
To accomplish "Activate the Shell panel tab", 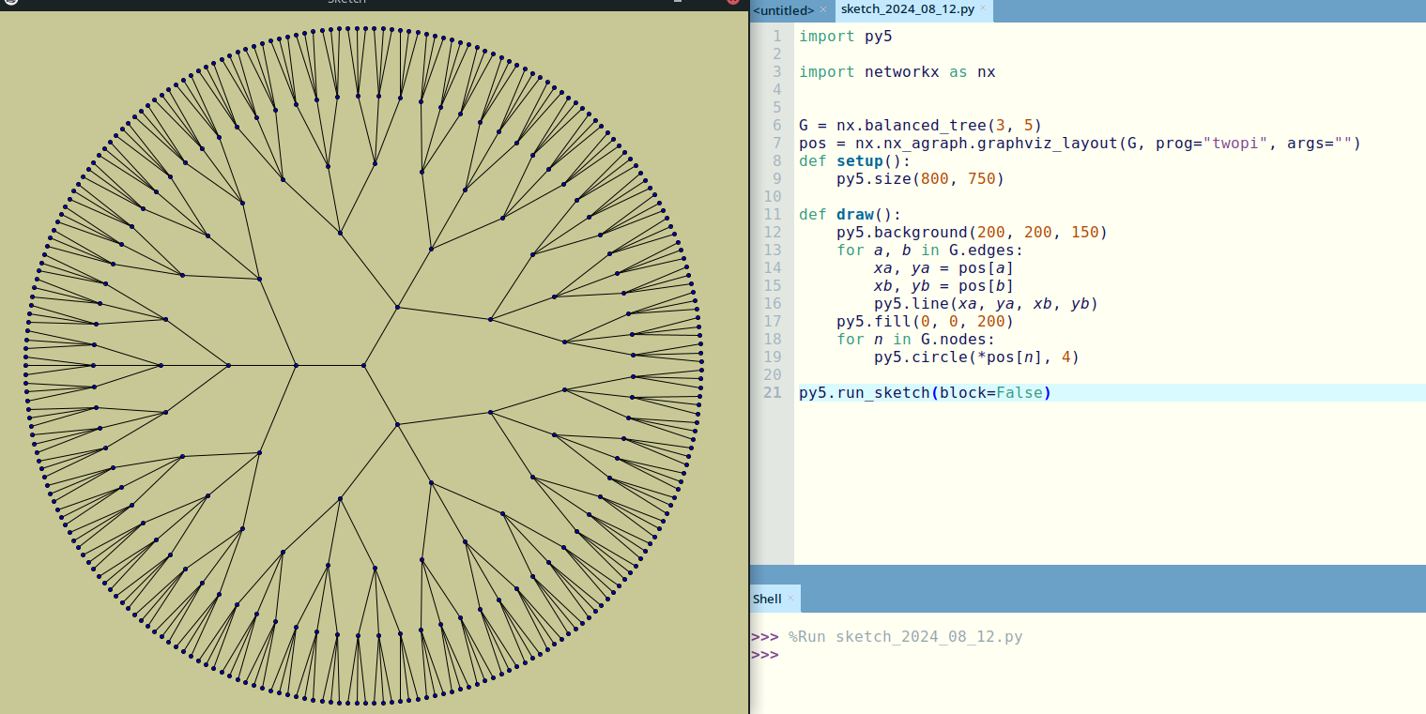I will [767, 599].
